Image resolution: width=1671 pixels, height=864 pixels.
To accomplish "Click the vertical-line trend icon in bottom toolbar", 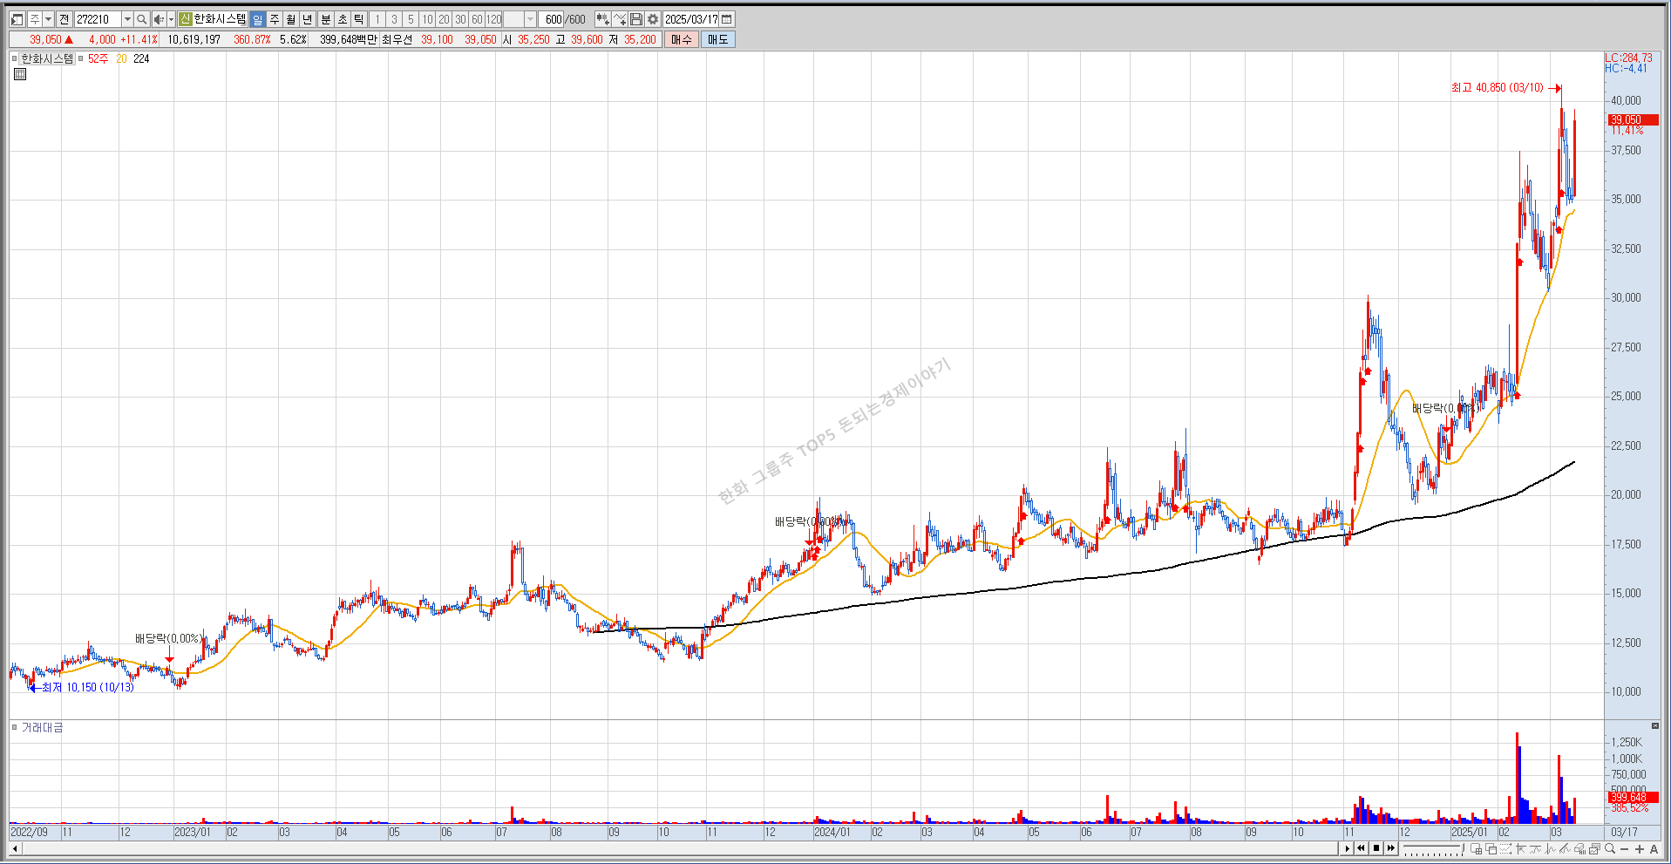I will point(1550,848).
